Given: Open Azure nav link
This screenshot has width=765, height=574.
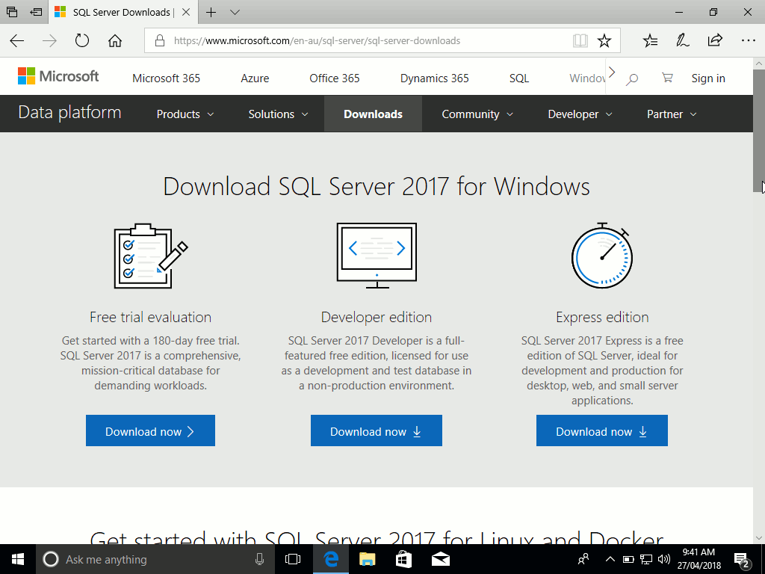Looking at the screenshot, I should (x=255, y=78).
